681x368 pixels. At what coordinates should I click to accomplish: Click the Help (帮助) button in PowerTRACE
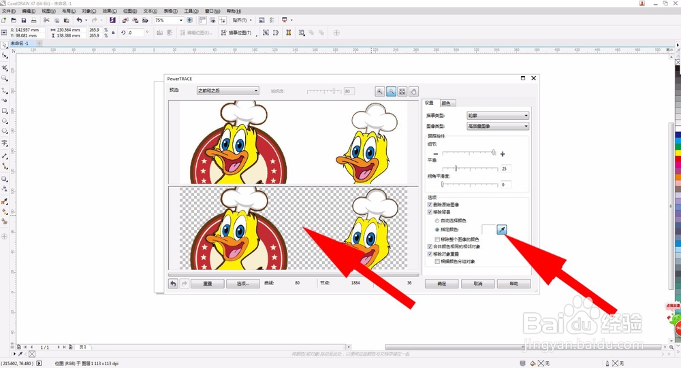pos(513,284)
